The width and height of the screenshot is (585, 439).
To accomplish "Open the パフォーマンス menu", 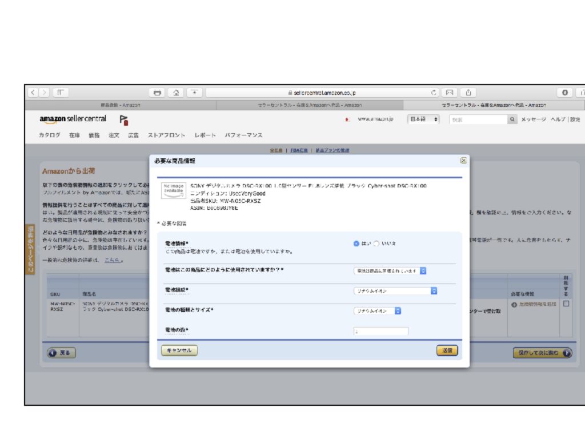I will (243, 135).
